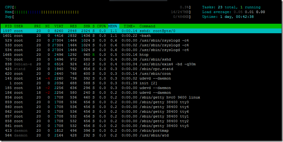283x142 pixels.
Task: Sort by RES column header
Action: click(x=73, y=26)
